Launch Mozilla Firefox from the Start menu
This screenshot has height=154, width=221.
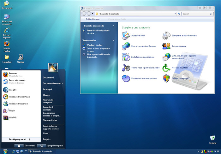21,75
